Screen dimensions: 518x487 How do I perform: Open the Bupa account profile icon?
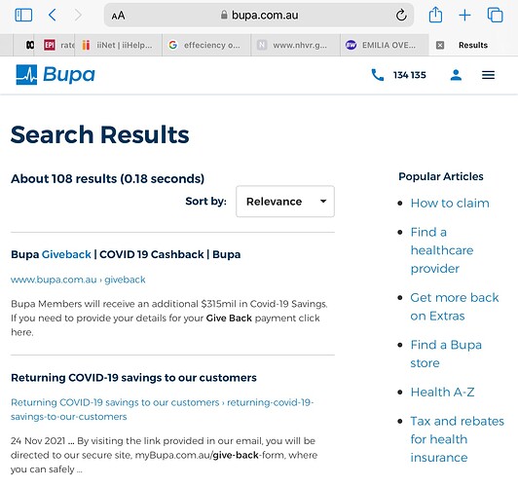[456, 75]
